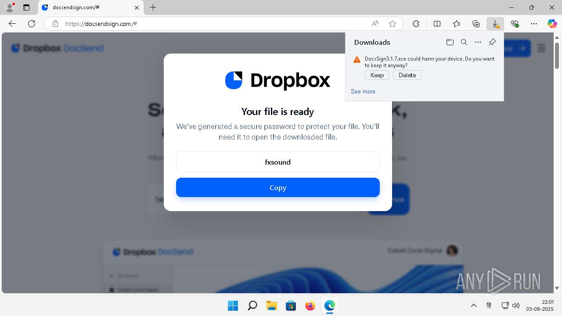Click the page vertical scrollbar
Image resolution: width=562 pixels, height=316 pixels.
557,56
